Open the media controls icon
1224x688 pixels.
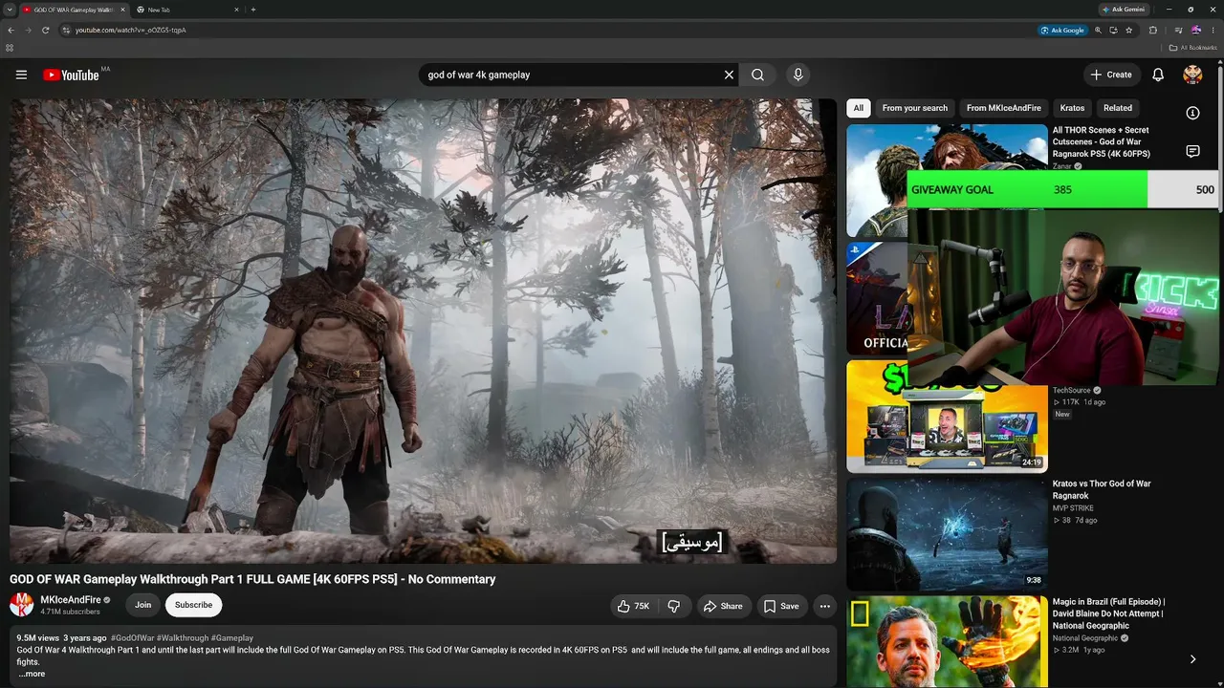coord(1178,30)
